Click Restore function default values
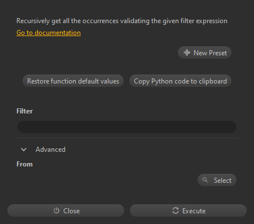Viewport: 254px width, 224px height. click(73, 81)
